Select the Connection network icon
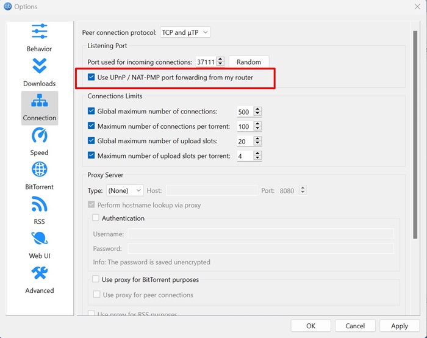 [40, 101]
